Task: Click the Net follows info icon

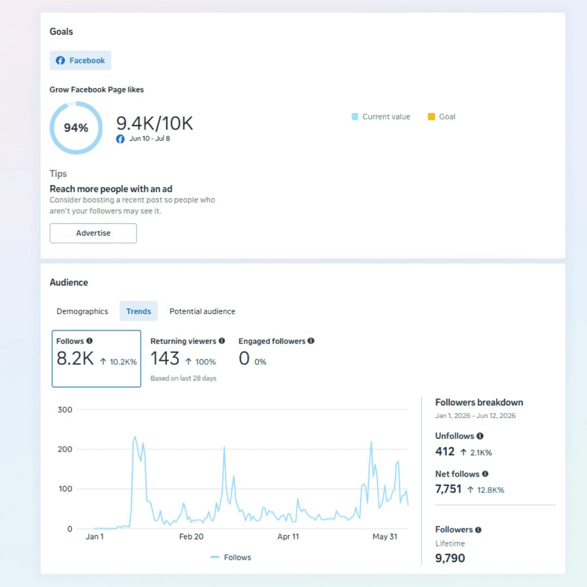Action: pyautogui.click(x=485, y=474)
